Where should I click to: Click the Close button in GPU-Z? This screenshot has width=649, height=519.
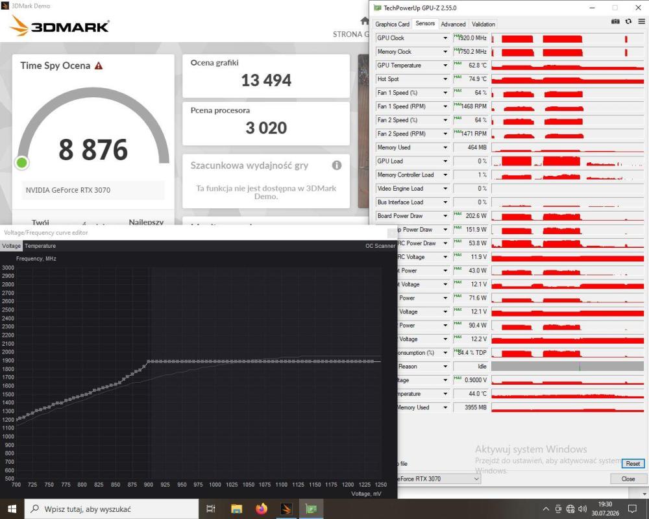628,479
